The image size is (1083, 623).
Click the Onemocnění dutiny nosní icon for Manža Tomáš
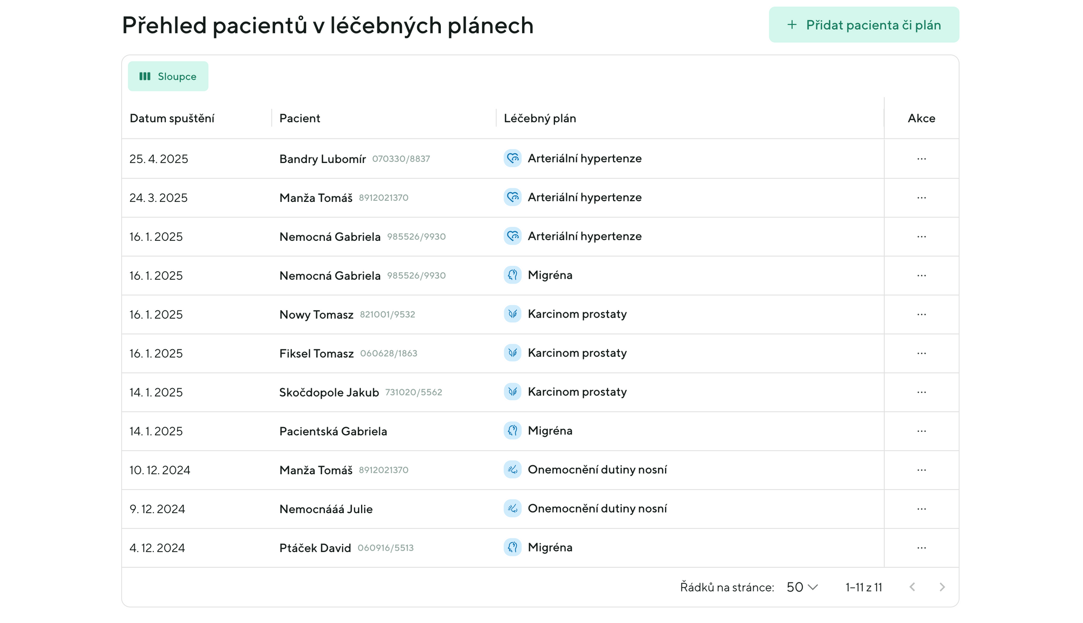point(512,470)
